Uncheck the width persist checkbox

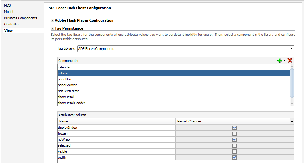pos(234,158)
